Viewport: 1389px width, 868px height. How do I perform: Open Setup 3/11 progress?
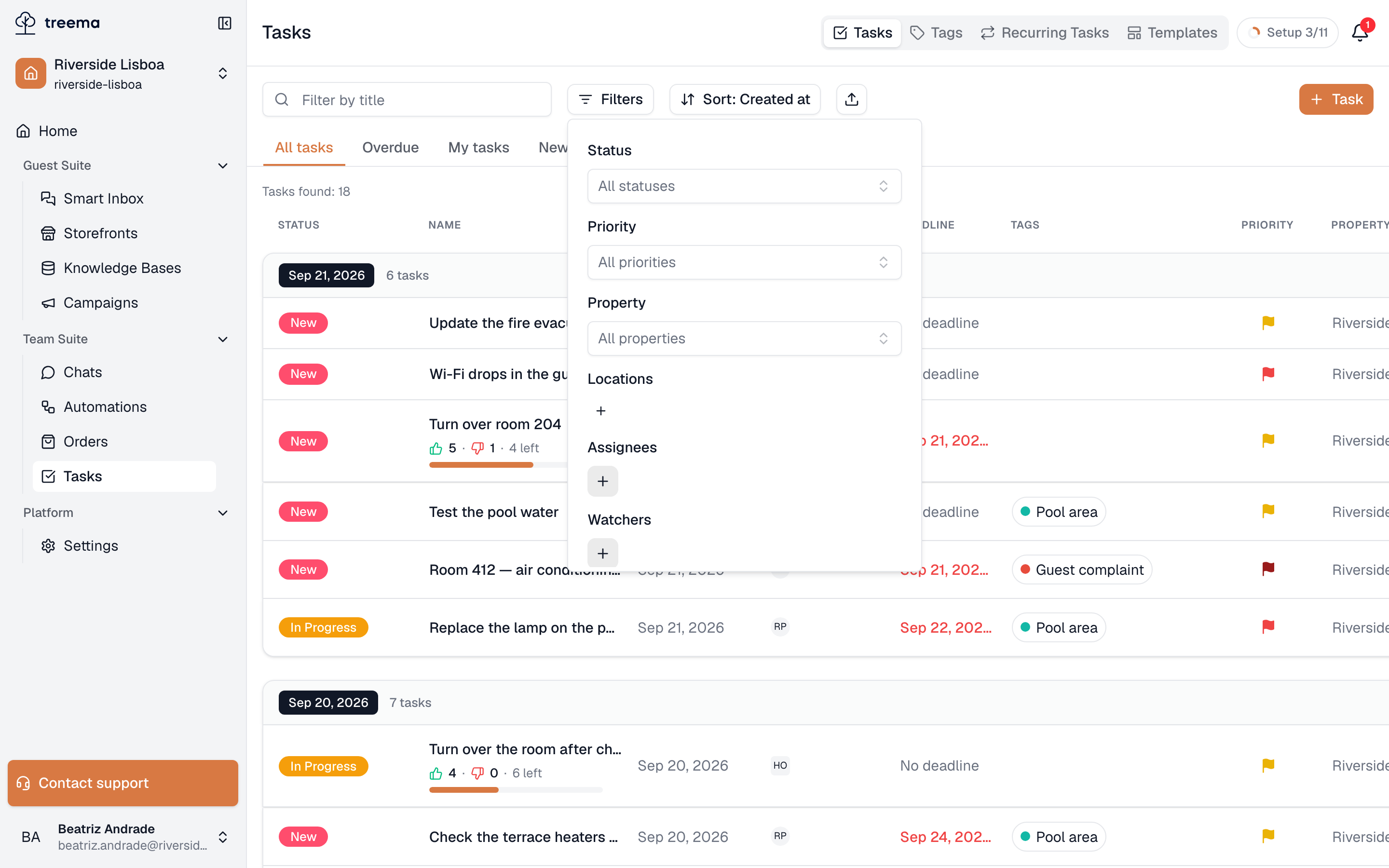[1288, 33]
